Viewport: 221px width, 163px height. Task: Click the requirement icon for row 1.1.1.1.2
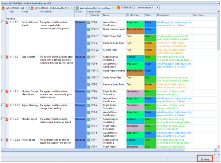7,22
